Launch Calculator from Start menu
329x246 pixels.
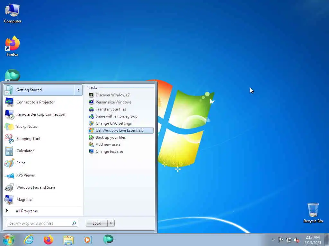click(43, 151)
